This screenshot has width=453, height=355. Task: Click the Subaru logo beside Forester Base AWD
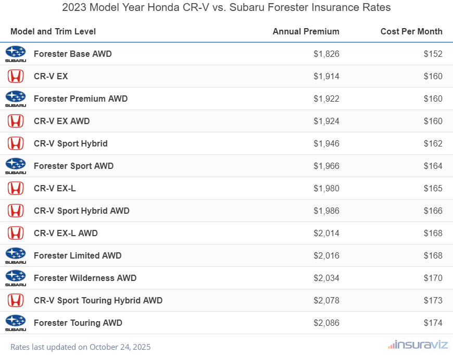click(x=16, y=54)
